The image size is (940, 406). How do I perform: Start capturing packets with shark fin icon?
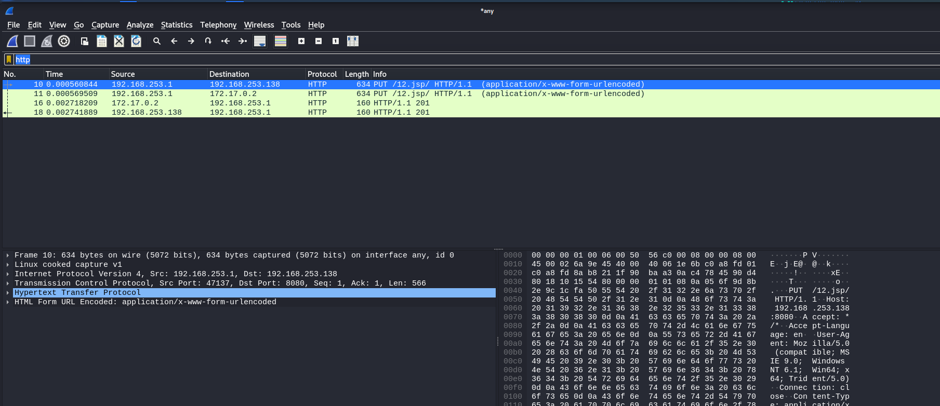point(12,41)
